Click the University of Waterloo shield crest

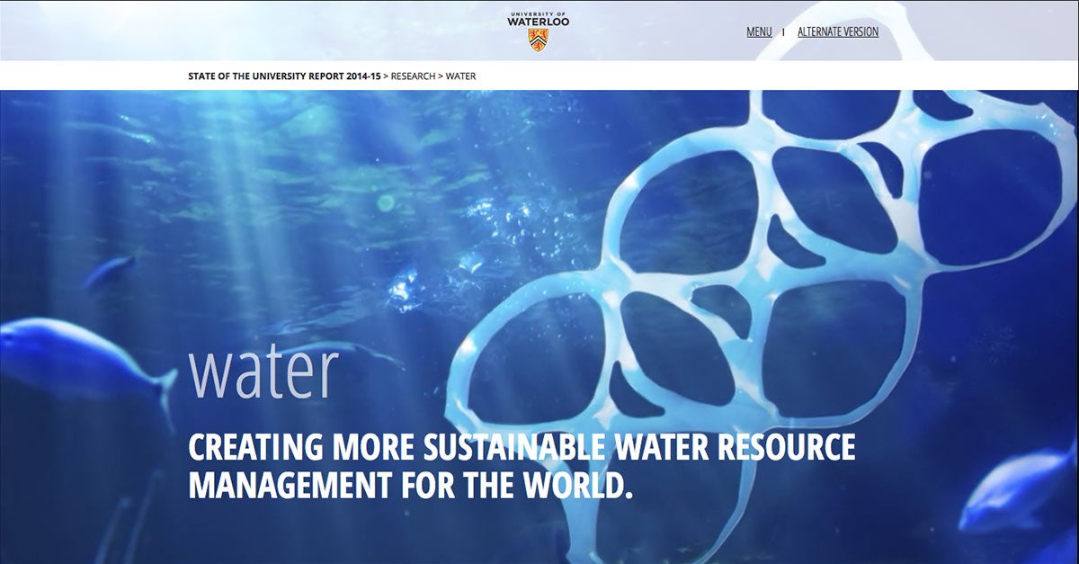(x=539, y=40)
